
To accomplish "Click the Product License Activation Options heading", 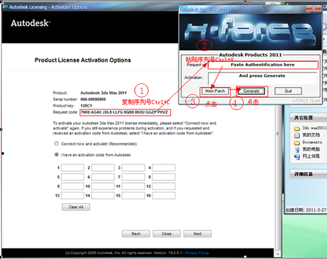I will click(x=83, y=60).
